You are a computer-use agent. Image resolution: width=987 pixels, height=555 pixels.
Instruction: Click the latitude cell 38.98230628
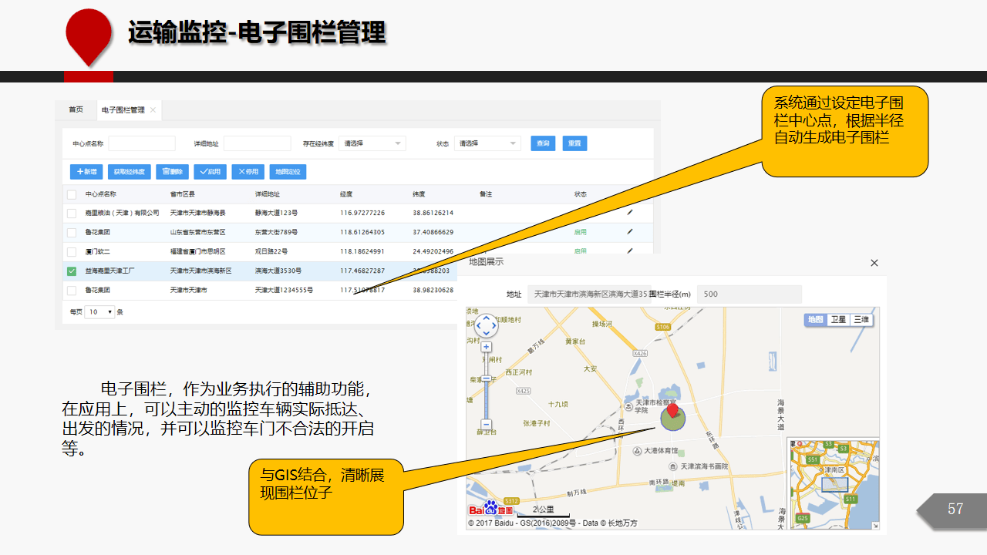pos(433,291)
